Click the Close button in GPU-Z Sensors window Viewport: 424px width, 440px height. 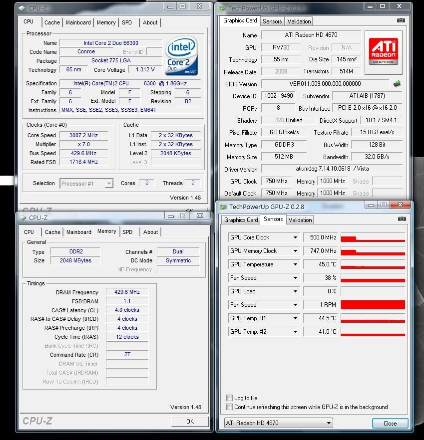click(390, 423)
